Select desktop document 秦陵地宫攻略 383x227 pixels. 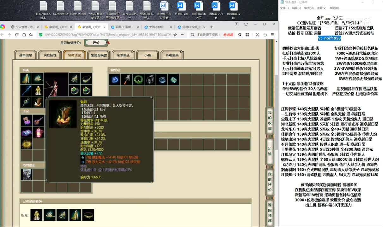click(233, 10)
